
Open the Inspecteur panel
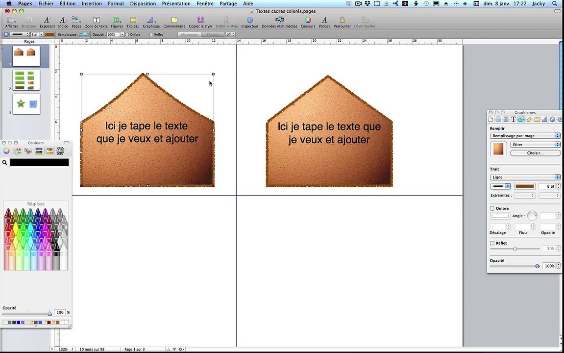(x=249, y=23)
